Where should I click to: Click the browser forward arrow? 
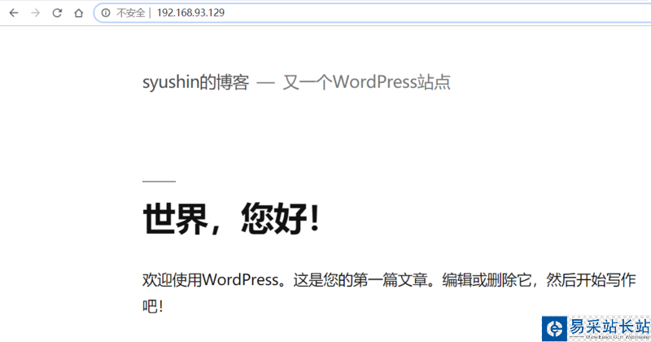pos(35,13)
